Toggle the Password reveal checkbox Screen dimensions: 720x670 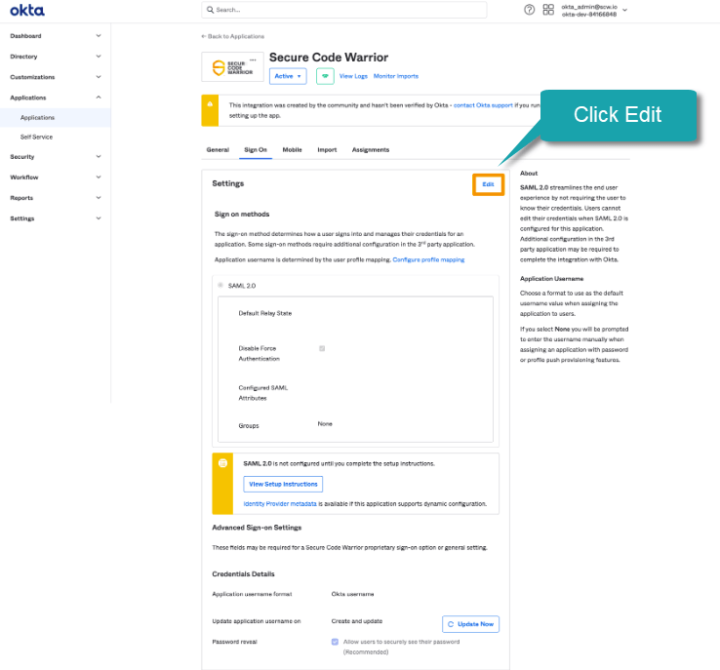335,642
